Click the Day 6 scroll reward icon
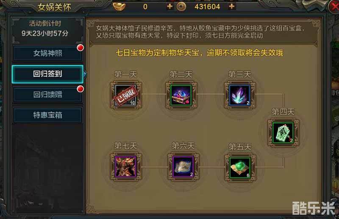The width and height of the screenshot is (339, 219). coord(183,167)
